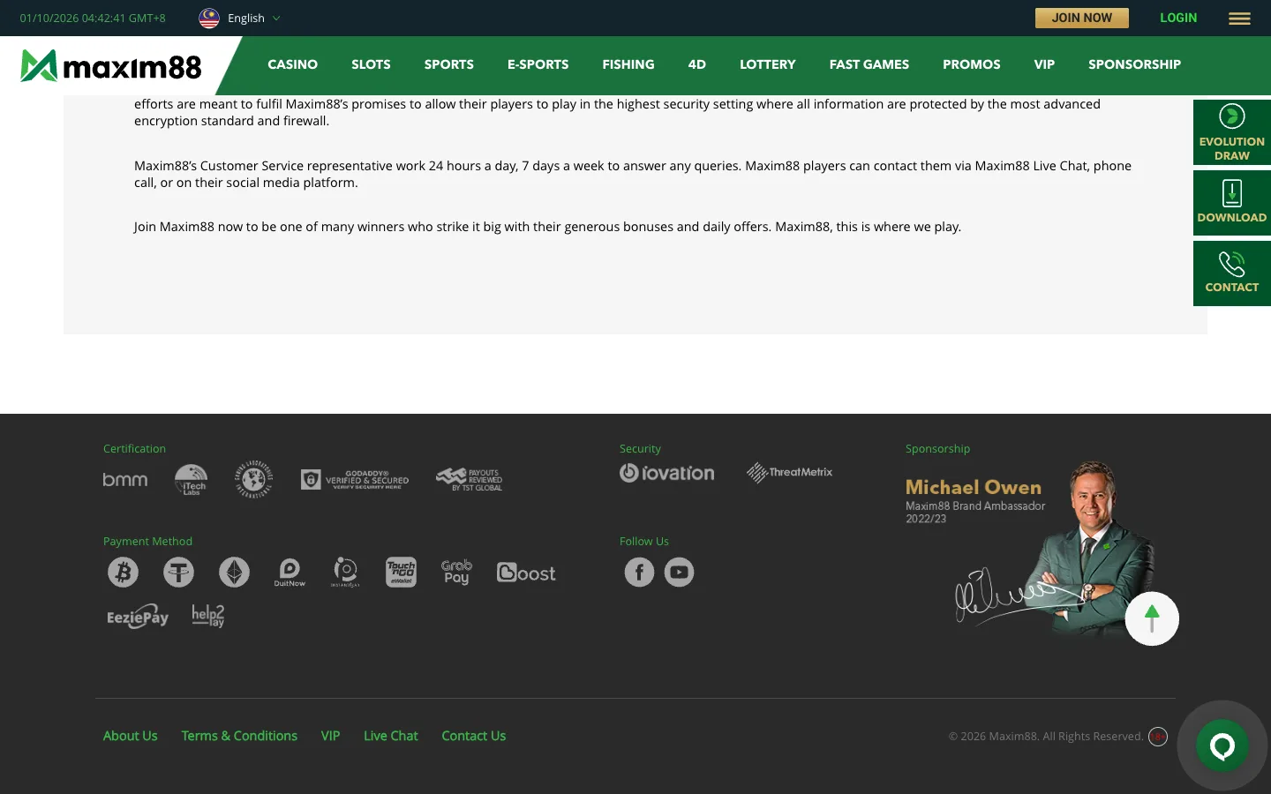The width and height of the screenshot is (1271, 794).
Task: Click the Contact side button
Action: [1232, 273]
